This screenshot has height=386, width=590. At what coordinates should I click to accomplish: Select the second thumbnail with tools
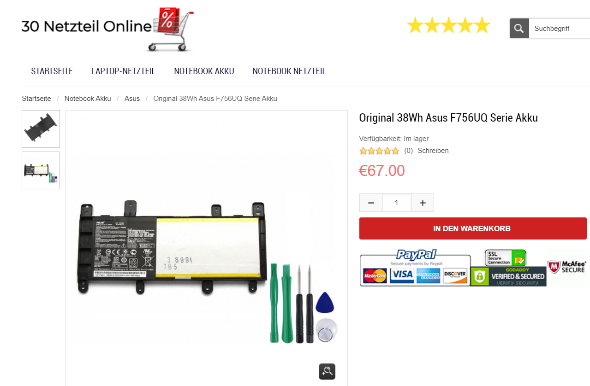coord(41,170)
